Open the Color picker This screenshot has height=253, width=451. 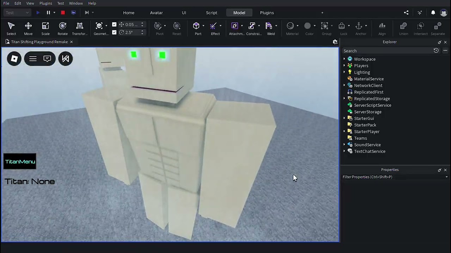308,26
